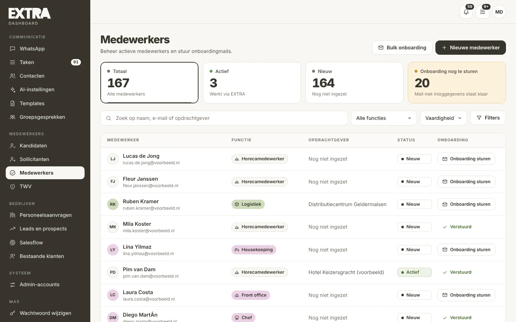
Task: Go to Contacten in the sidebar
Action: [x=45, y=76]
